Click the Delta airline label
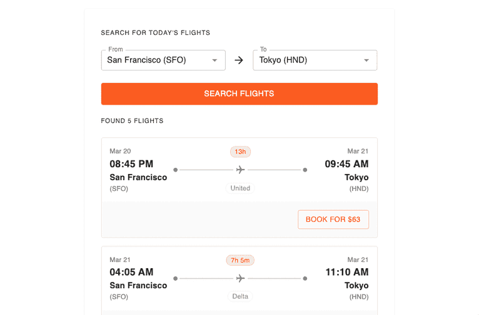 point(240,296)
